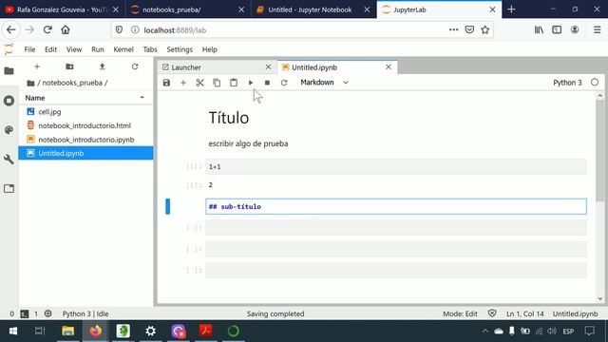Click the collapser bar of active cell
Viewport: 608px width, 342px height.
click(167, 206)
